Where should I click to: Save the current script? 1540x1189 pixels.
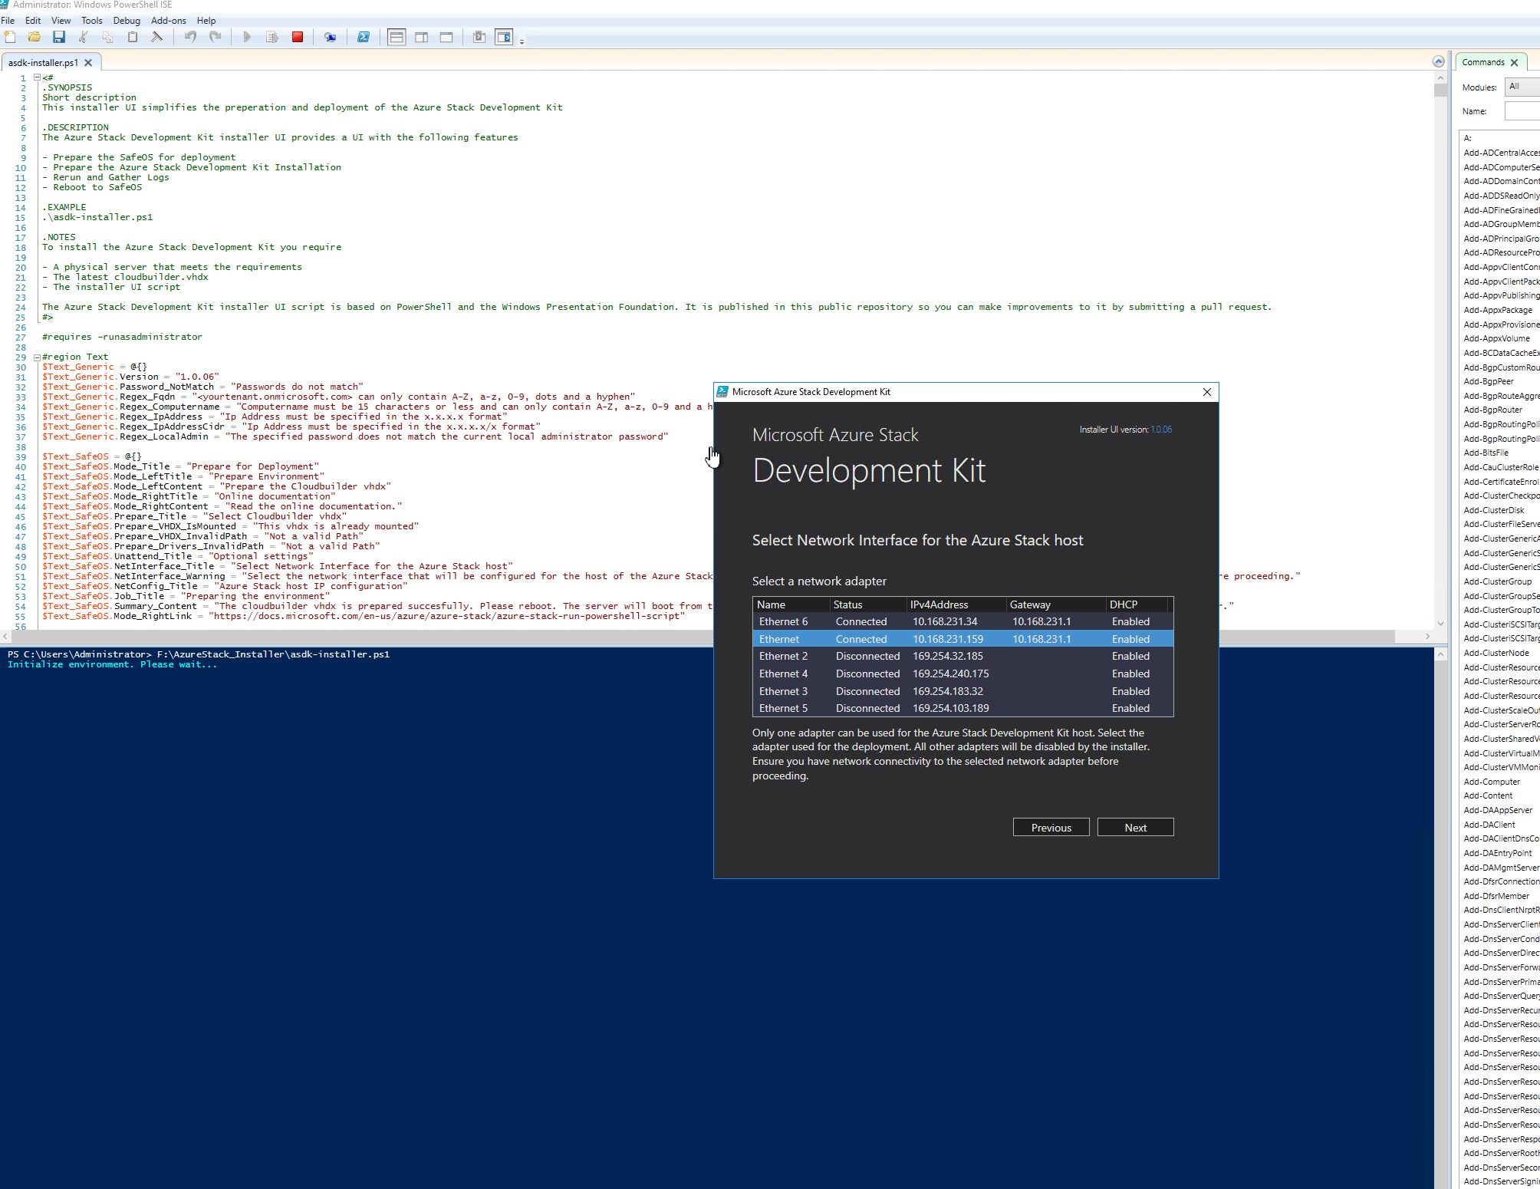(x=59, y=37)
